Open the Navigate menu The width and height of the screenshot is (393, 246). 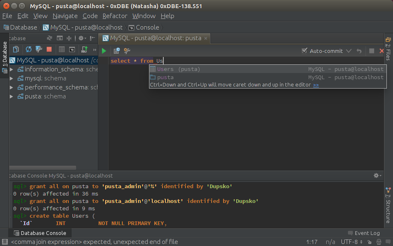click(x=65, y=16)
